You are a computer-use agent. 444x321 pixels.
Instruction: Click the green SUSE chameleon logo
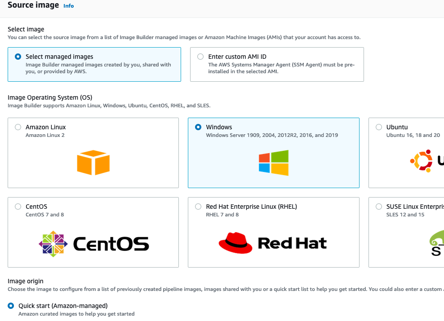(x=437, y=237)
